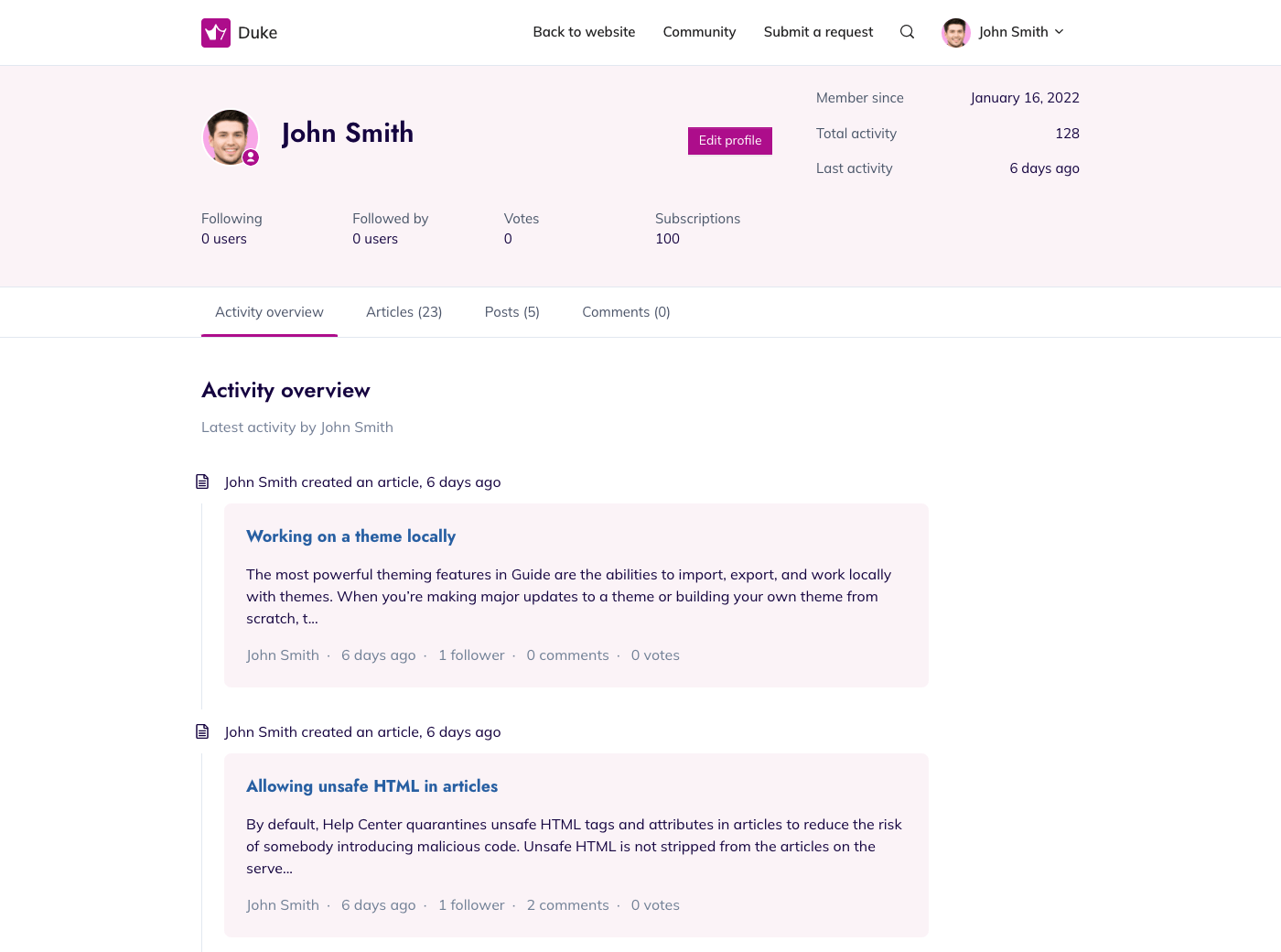This screenshot has height=952, width=1281.
Task: Click the user badge on profile photo
Action: pos(251,157)
